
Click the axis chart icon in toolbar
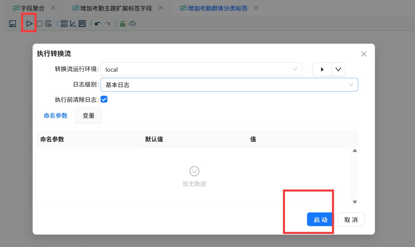pos(73,24)
